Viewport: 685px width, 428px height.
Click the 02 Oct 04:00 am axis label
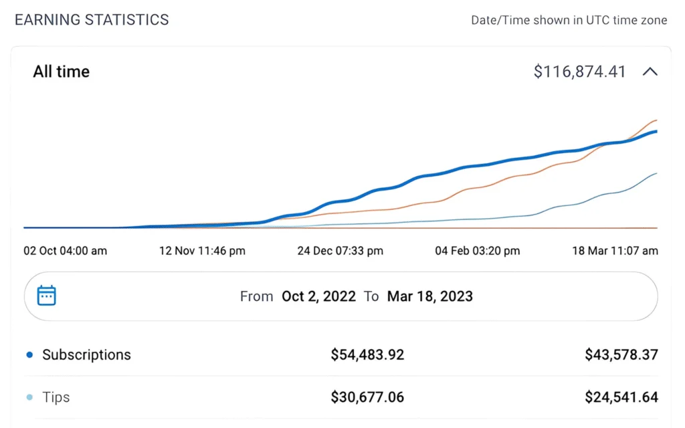[66, 251]
